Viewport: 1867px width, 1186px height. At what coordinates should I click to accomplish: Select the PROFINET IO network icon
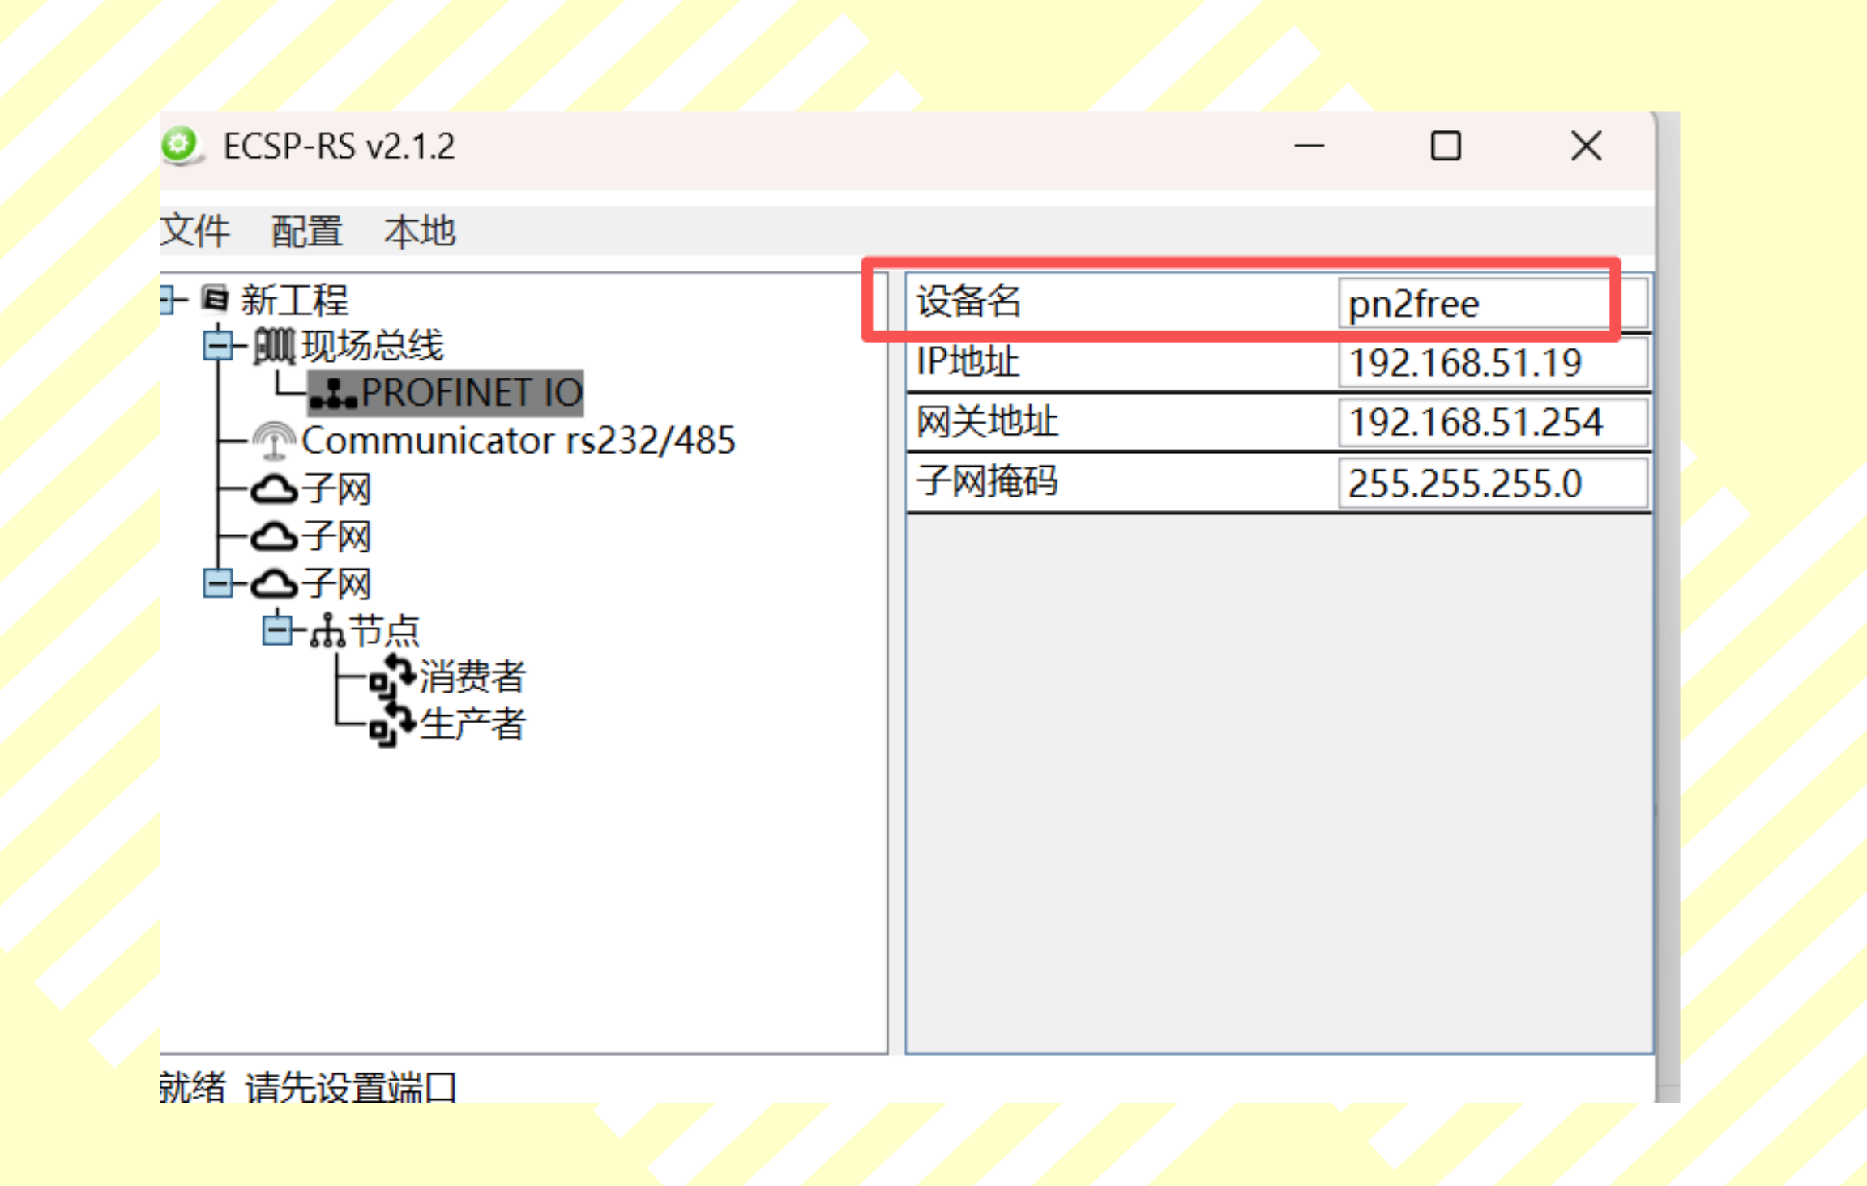point(333,394)
